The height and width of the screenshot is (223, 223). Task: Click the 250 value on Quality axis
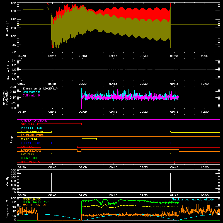[13, 173]
